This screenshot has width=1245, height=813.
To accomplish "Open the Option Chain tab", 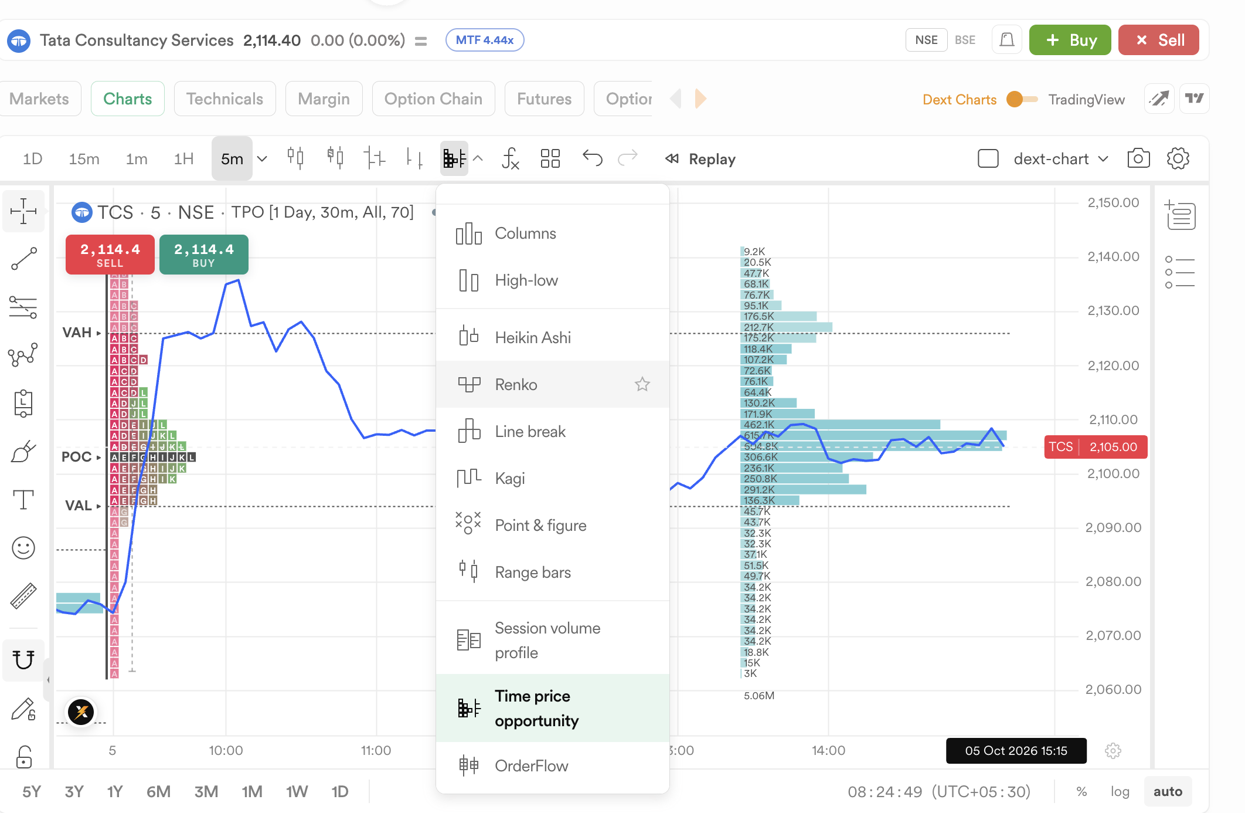I will [434, 99].
